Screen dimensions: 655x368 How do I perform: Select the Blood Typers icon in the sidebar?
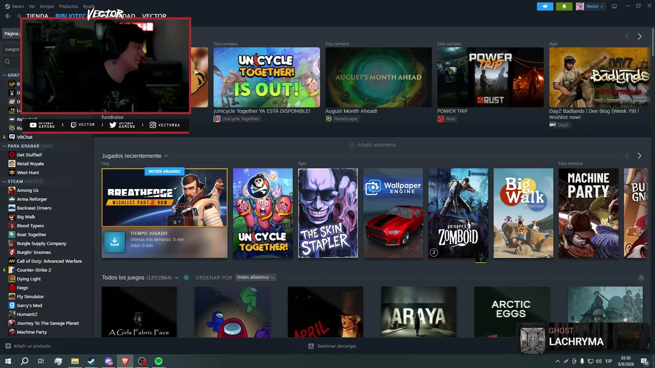[x=12, y=225]
